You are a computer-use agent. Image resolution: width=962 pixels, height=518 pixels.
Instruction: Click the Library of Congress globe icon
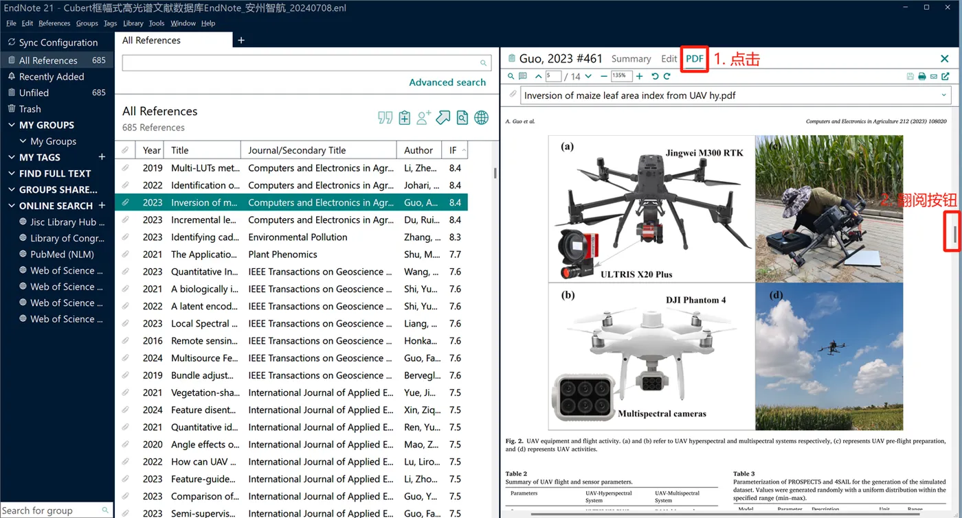click(23, 238)
